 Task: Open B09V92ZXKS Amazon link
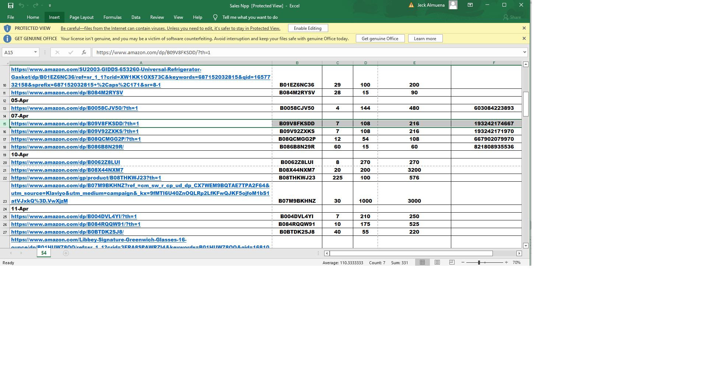pyautogui.click(x=75, y=132)
